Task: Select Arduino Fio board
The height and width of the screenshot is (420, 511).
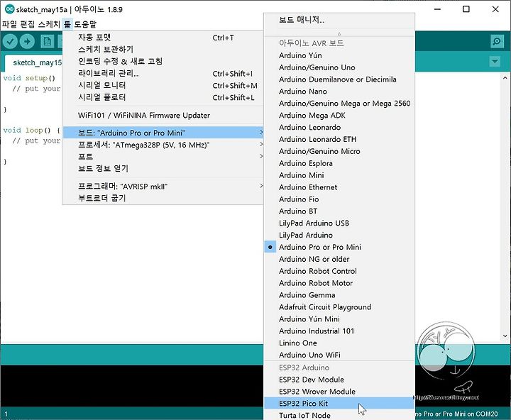Action: (x=339, y=199)
